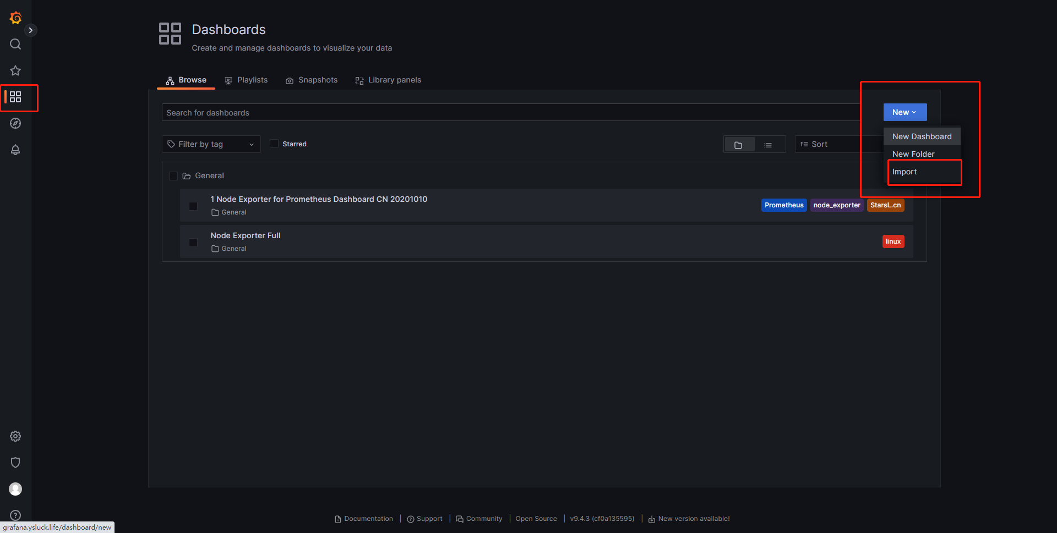
Task: Click the Prometheus tag label
Action: tap(783, 205)
